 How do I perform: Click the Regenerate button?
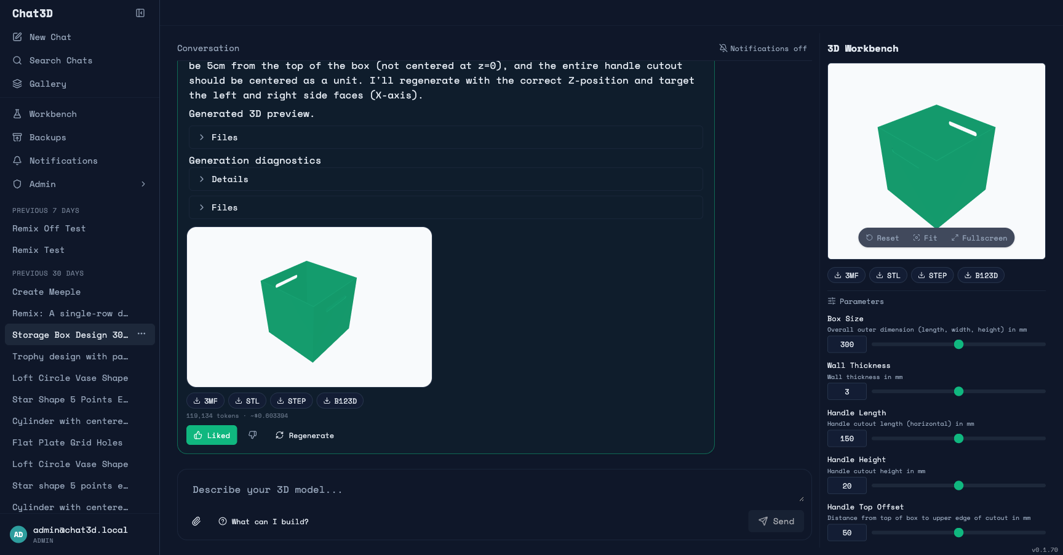coord(305,435)
